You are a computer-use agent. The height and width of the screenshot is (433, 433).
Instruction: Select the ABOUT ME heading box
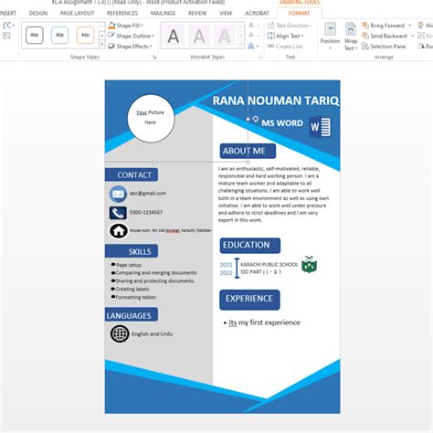pos(248,151)
